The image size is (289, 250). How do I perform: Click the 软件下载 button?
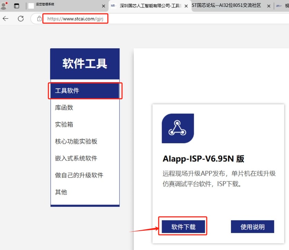183,227
